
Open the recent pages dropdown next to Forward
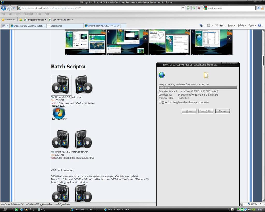pyautogui.click(x=14, y=8)
